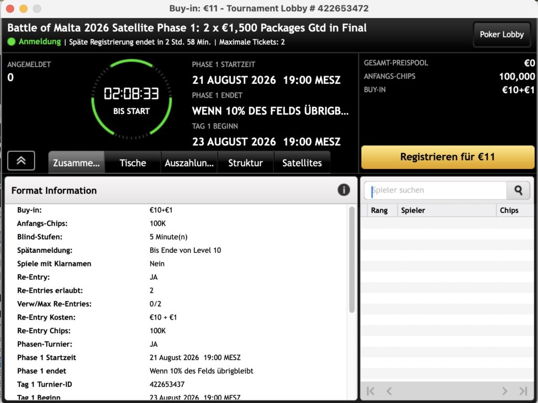Click the countdown timer circle

131,99
